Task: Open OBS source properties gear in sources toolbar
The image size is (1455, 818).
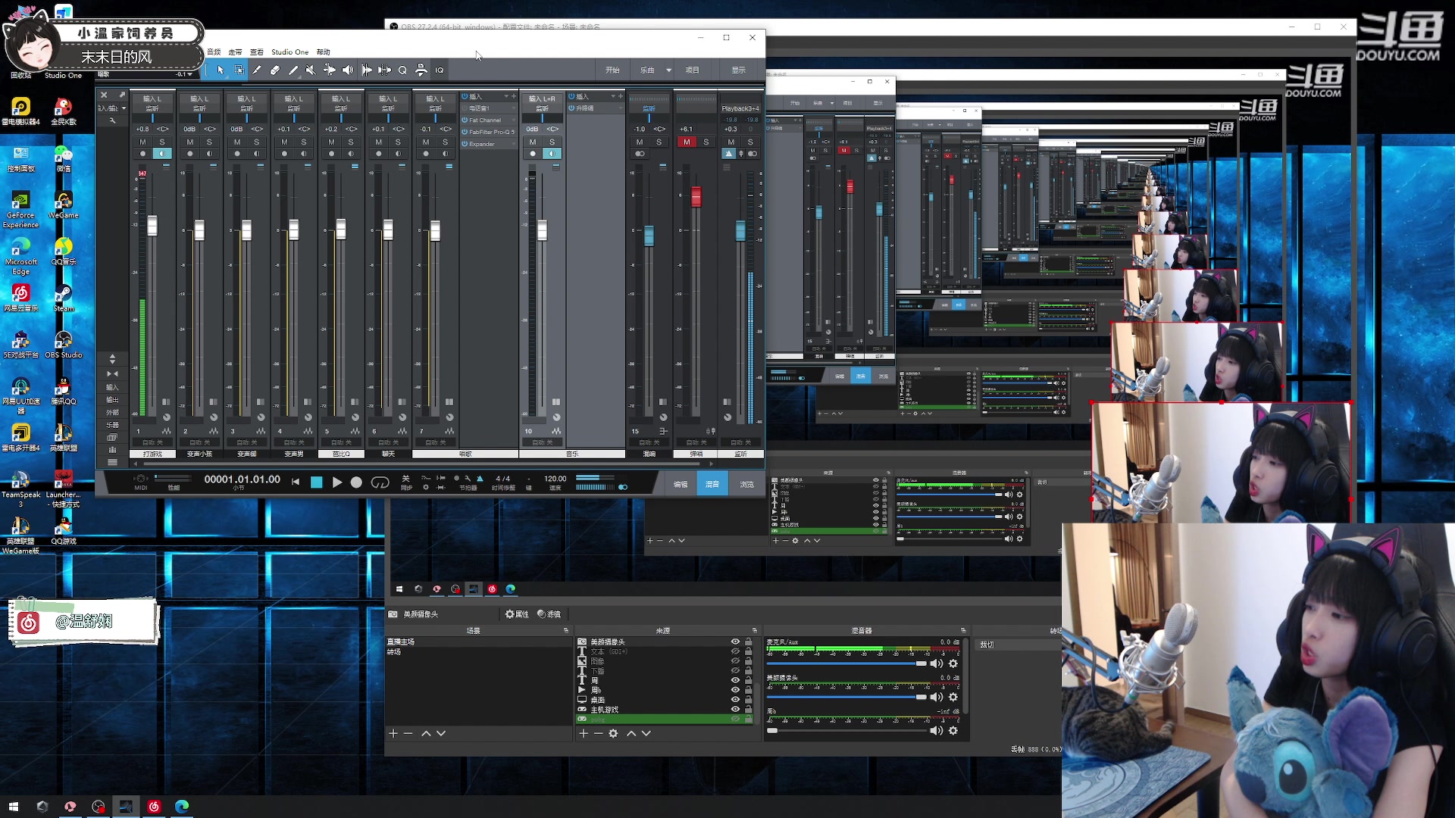Action: click(x=613, y=733)
